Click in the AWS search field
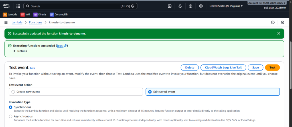The image size is (292, 127). point(74,6)
